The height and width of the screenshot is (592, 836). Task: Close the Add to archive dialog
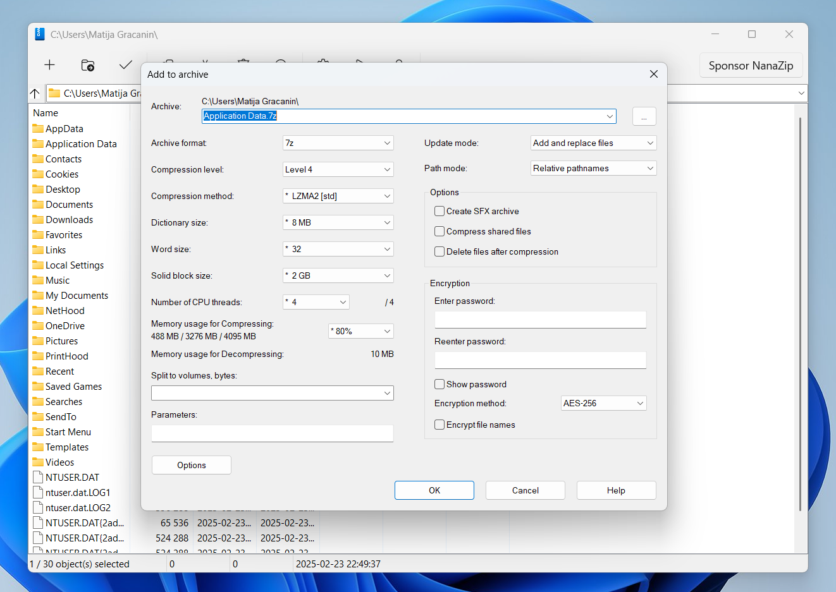tap(654, 74)
